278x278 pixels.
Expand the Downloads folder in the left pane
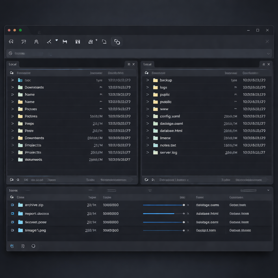[x=12, y=87]
